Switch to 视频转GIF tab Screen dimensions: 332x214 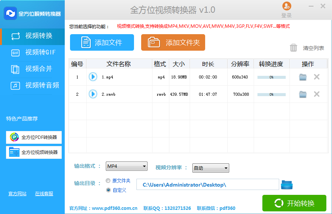[32, 52]
